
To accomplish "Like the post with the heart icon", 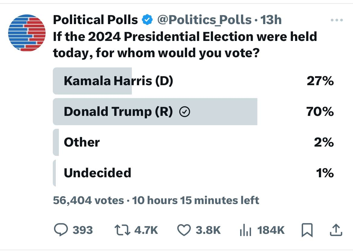I will coord(184,230).
